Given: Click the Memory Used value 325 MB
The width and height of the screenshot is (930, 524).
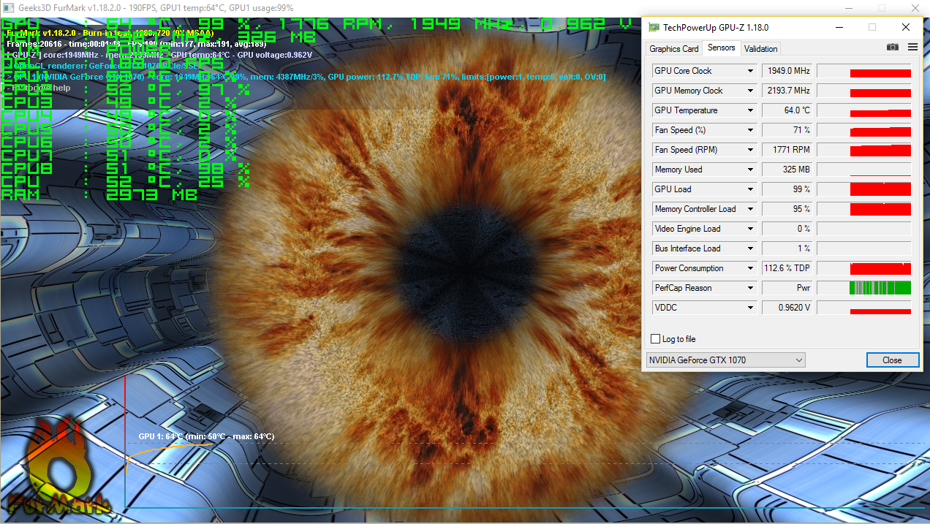Looking at the screenshot, I should 787,170.
